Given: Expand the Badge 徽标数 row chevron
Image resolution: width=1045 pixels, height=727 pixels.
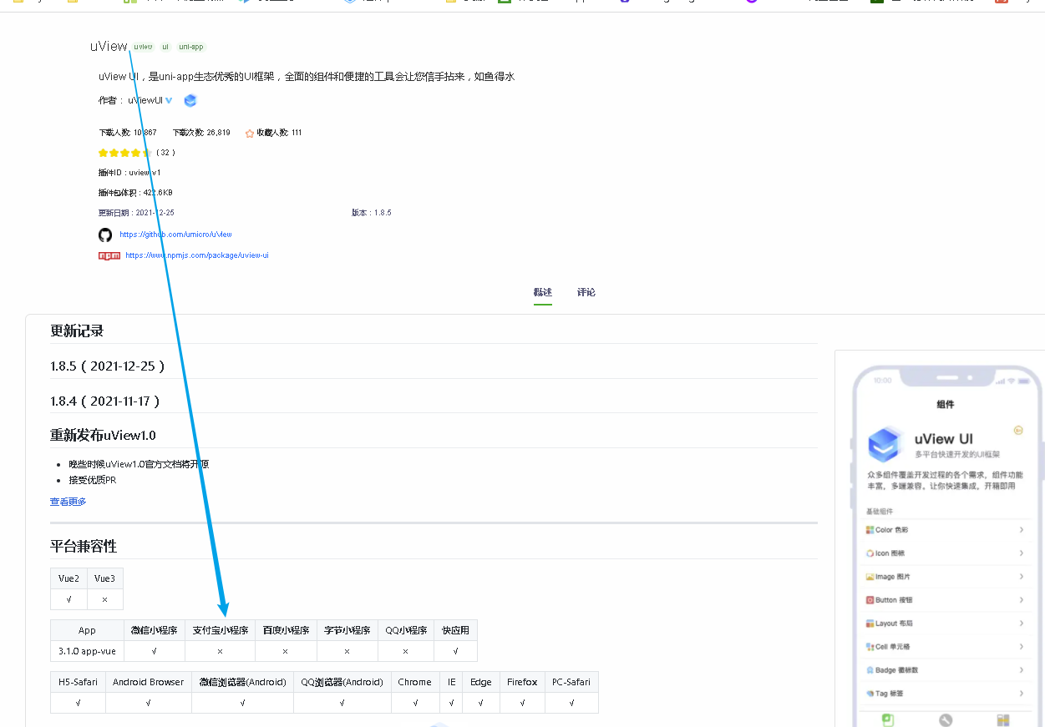Looking at the screenshot, I should coord(1022,670).
